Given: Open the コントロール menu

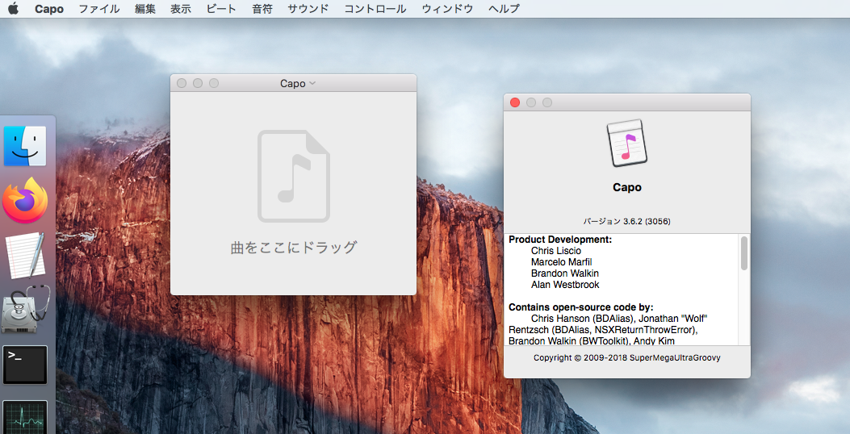Looking at the screenshot, I should pos(375,9).
